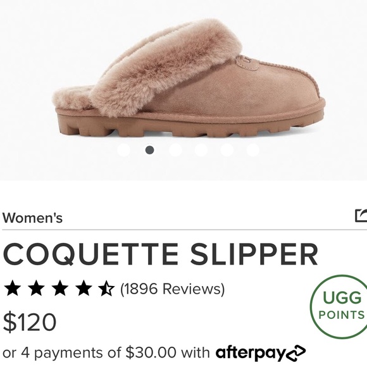Viewport: 367px width, 367px height.
Task: Click the Women's category label
Action: [x=32, y=218]
